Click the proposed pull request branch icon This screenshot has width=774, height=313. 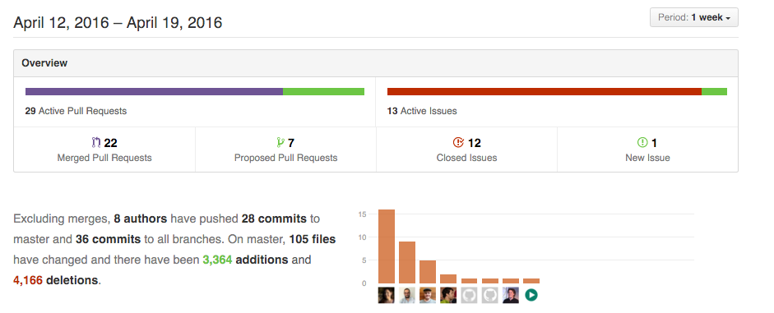pyautogui.click(x=280, y=143)
